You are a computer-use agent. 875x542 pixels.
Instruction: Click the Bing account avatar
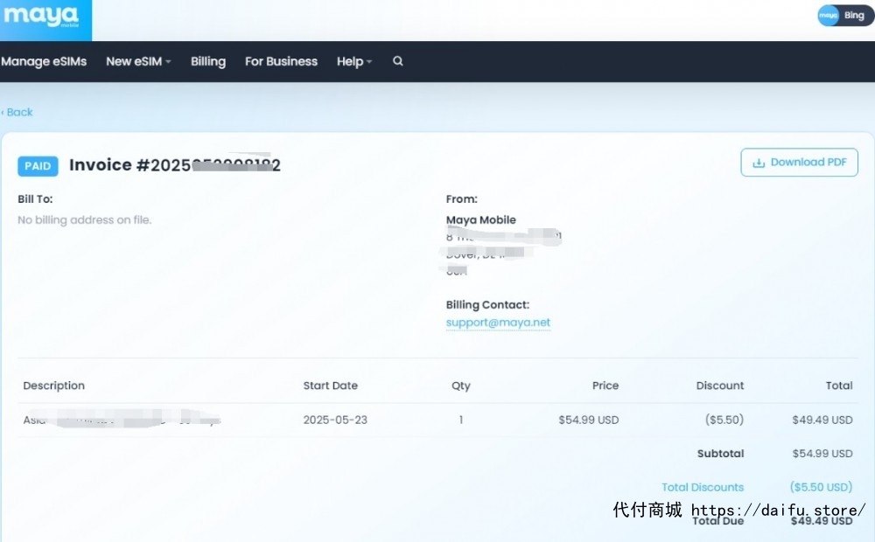click(x=828, y=16)
